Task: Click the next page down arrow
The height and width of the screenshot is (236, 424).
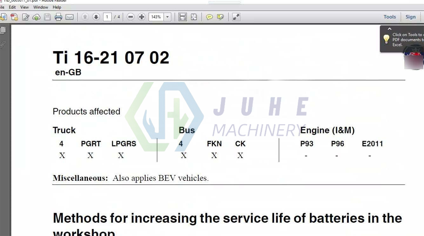Action: pos(96,17)
